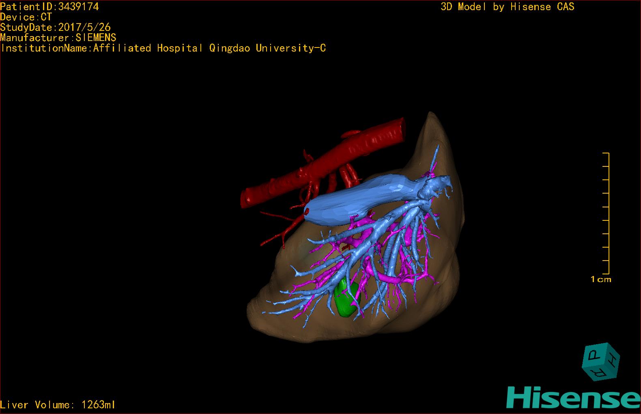
Task: Click the '3D Model by Hisense CAS' text
Action: coord(508,7)
